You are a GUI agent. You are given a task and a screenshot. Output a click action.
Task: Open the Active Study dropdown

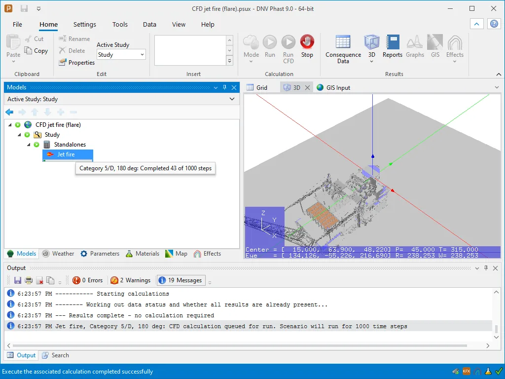tap(121, 54)
